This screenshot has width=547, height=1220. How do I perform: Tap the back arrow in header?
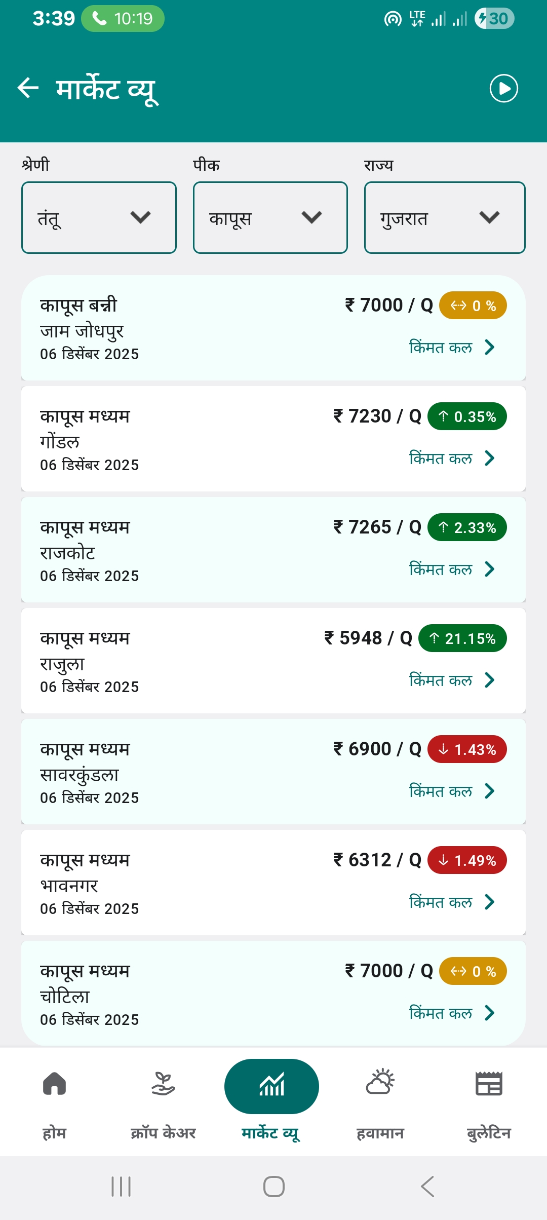click(28, 88)
